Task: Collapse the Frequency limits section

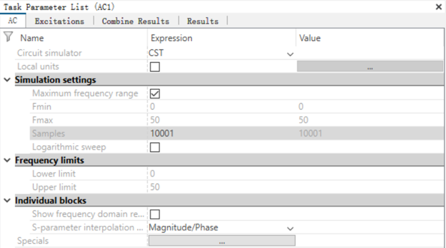Action: coord(7,160)
